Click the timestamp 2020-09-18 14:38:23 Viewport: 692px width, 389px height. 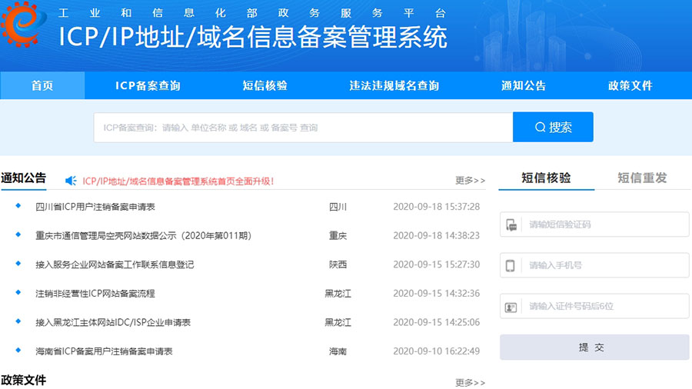(437, 235)
